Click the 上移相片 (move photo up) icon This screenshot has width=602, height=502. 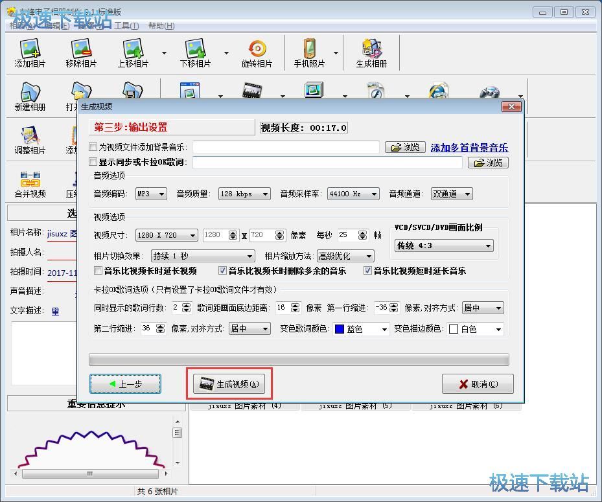[133, 53]
